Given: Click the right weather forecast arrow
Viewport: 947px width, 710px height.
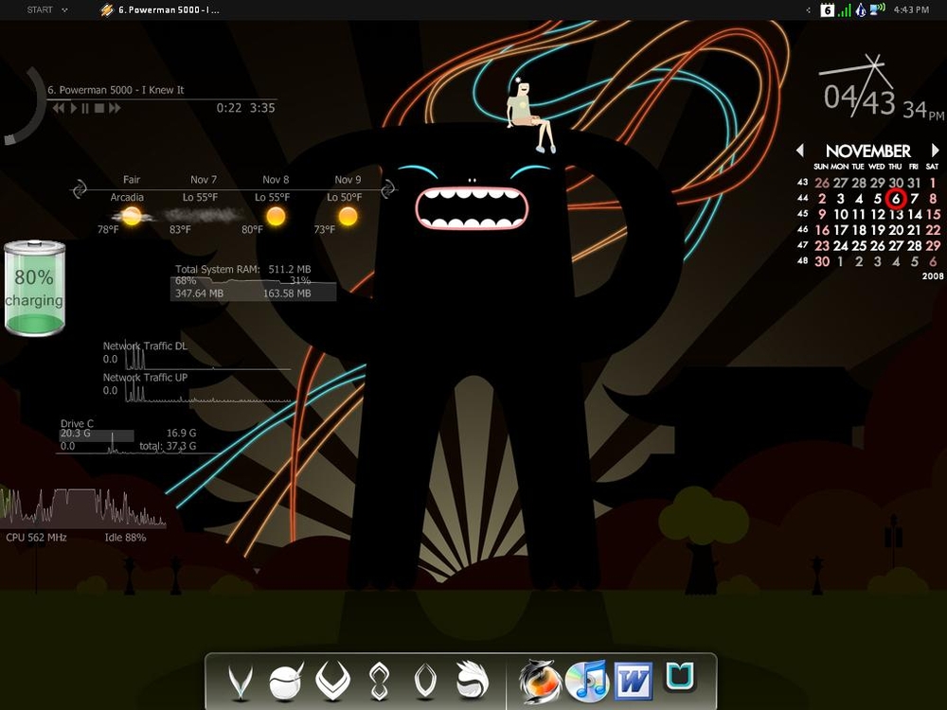Looking at the screenshot, I should coord(388,190).
